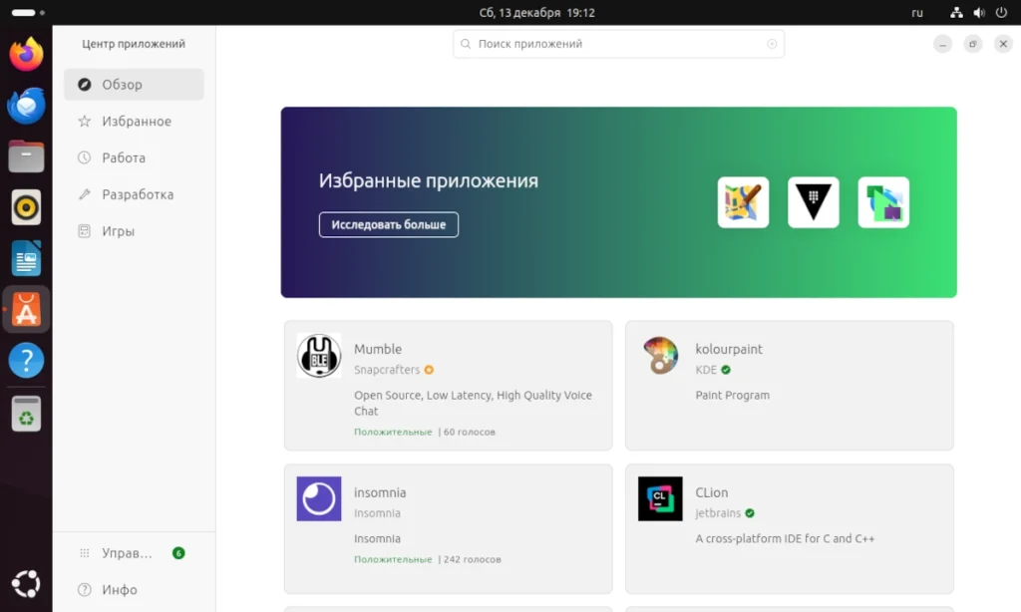Open the Trash dock icon

26,414
